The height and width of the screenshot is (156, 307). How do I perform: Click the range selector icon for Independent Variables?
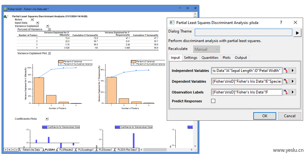click(286, 71)
